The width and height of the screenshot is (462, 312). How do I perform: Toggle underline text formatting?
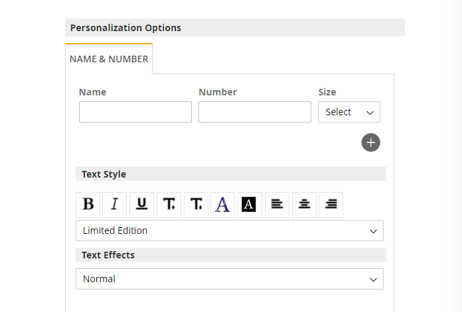[x=142, y=205]
